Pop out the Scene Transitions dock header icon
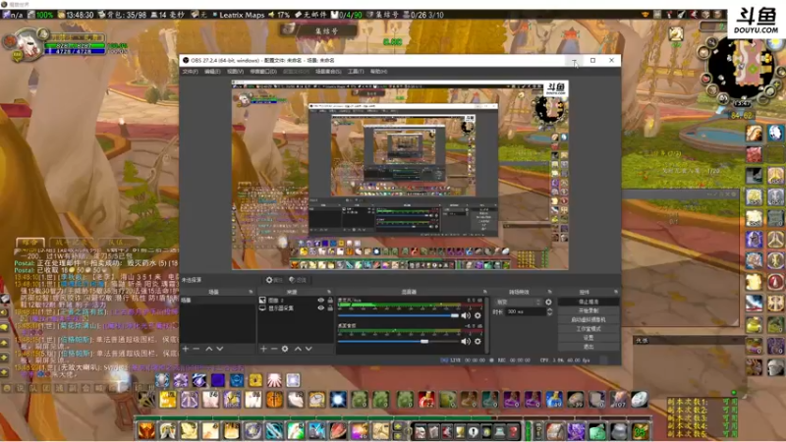This screenshot has width=786, height=442. (x=549, y=292)
